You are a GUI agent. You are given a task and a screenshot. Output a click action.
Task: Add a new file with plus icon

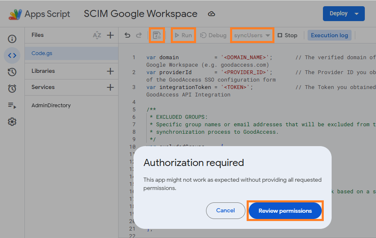tap(110, 35)
